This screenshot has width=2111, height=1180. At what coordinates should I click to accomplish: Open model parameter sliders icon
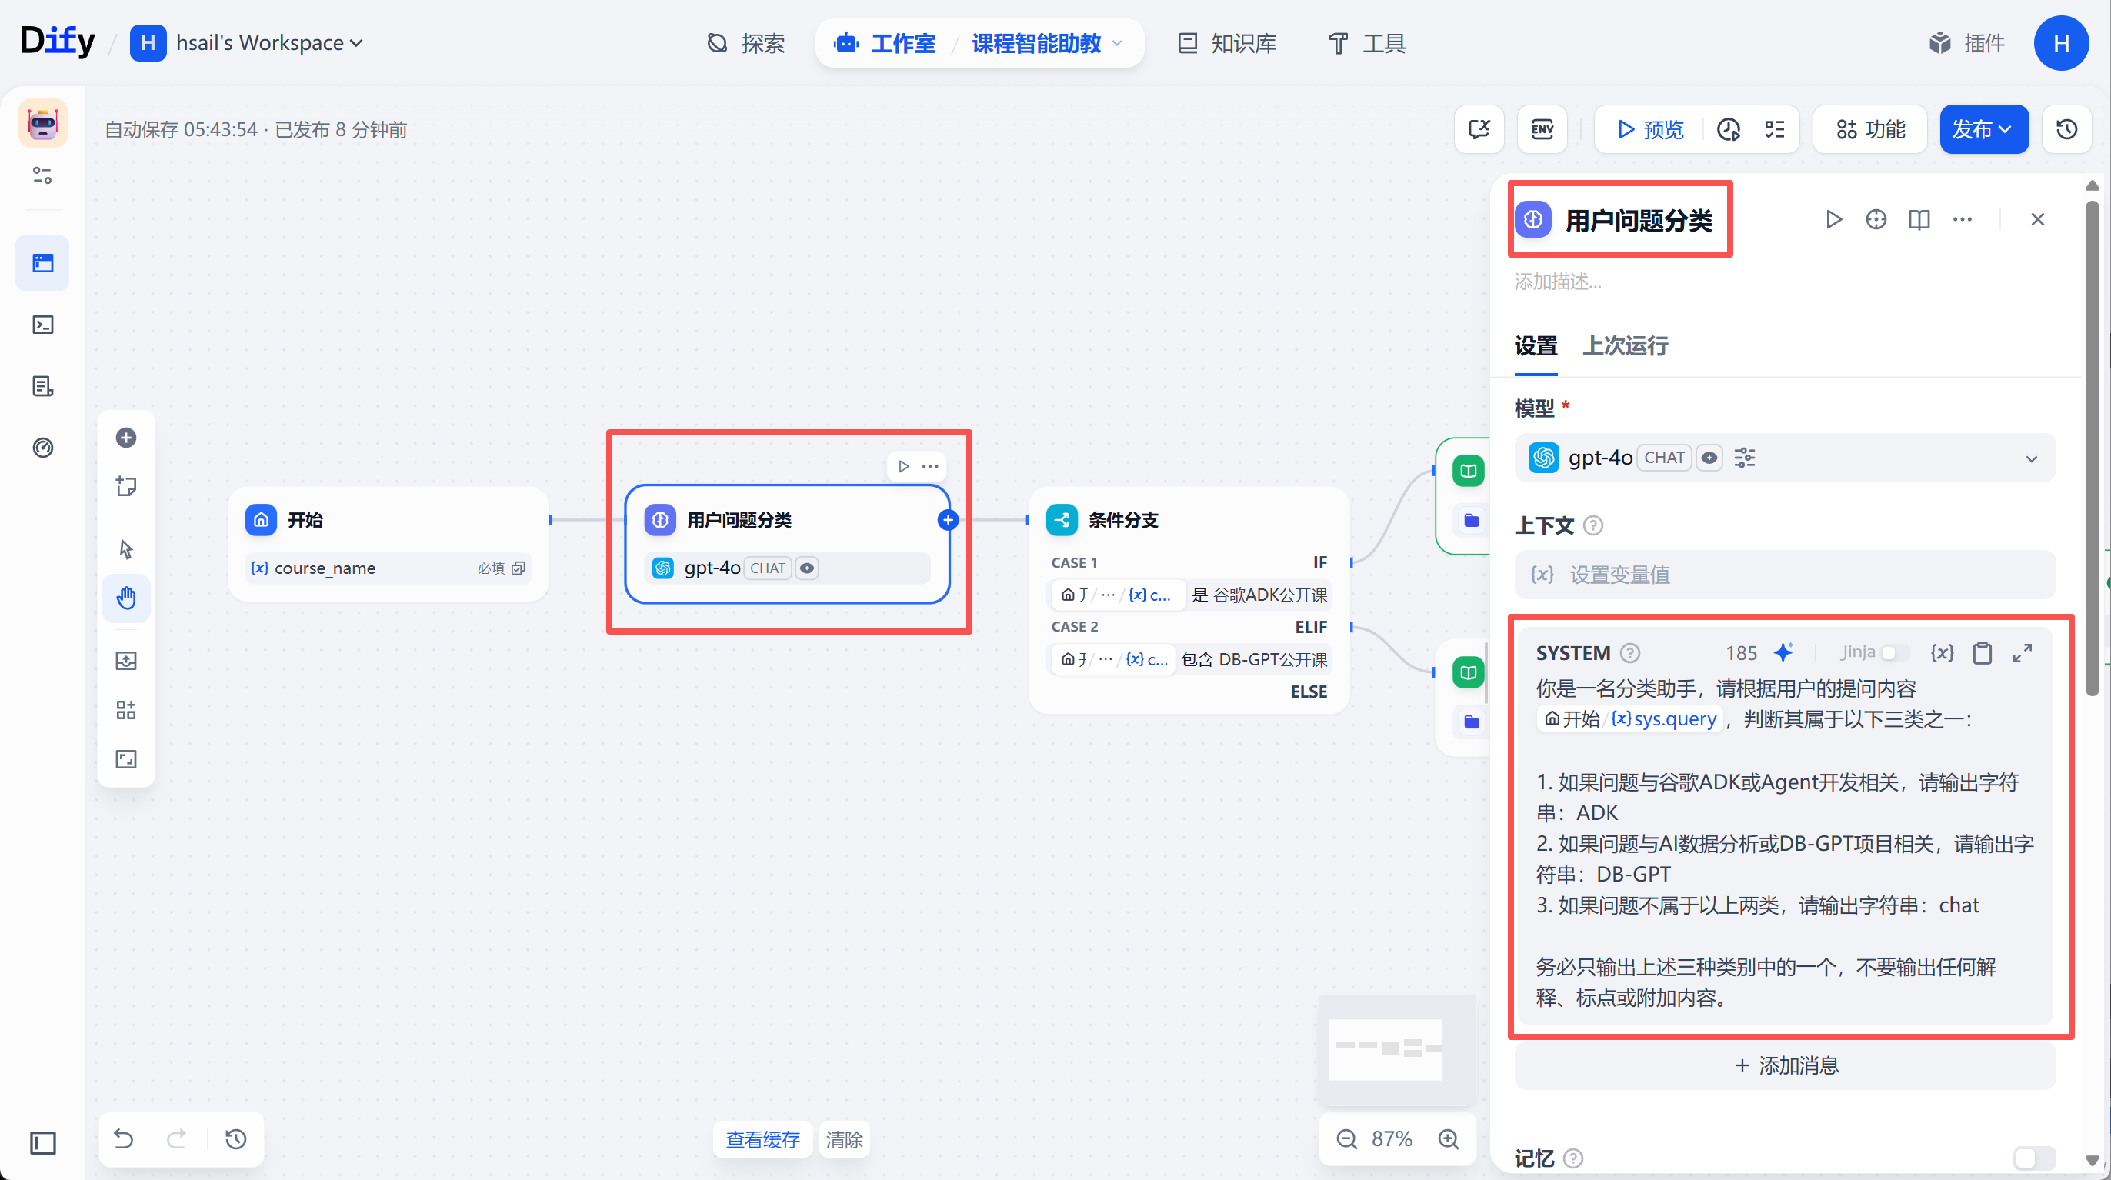pos(1745,457)
